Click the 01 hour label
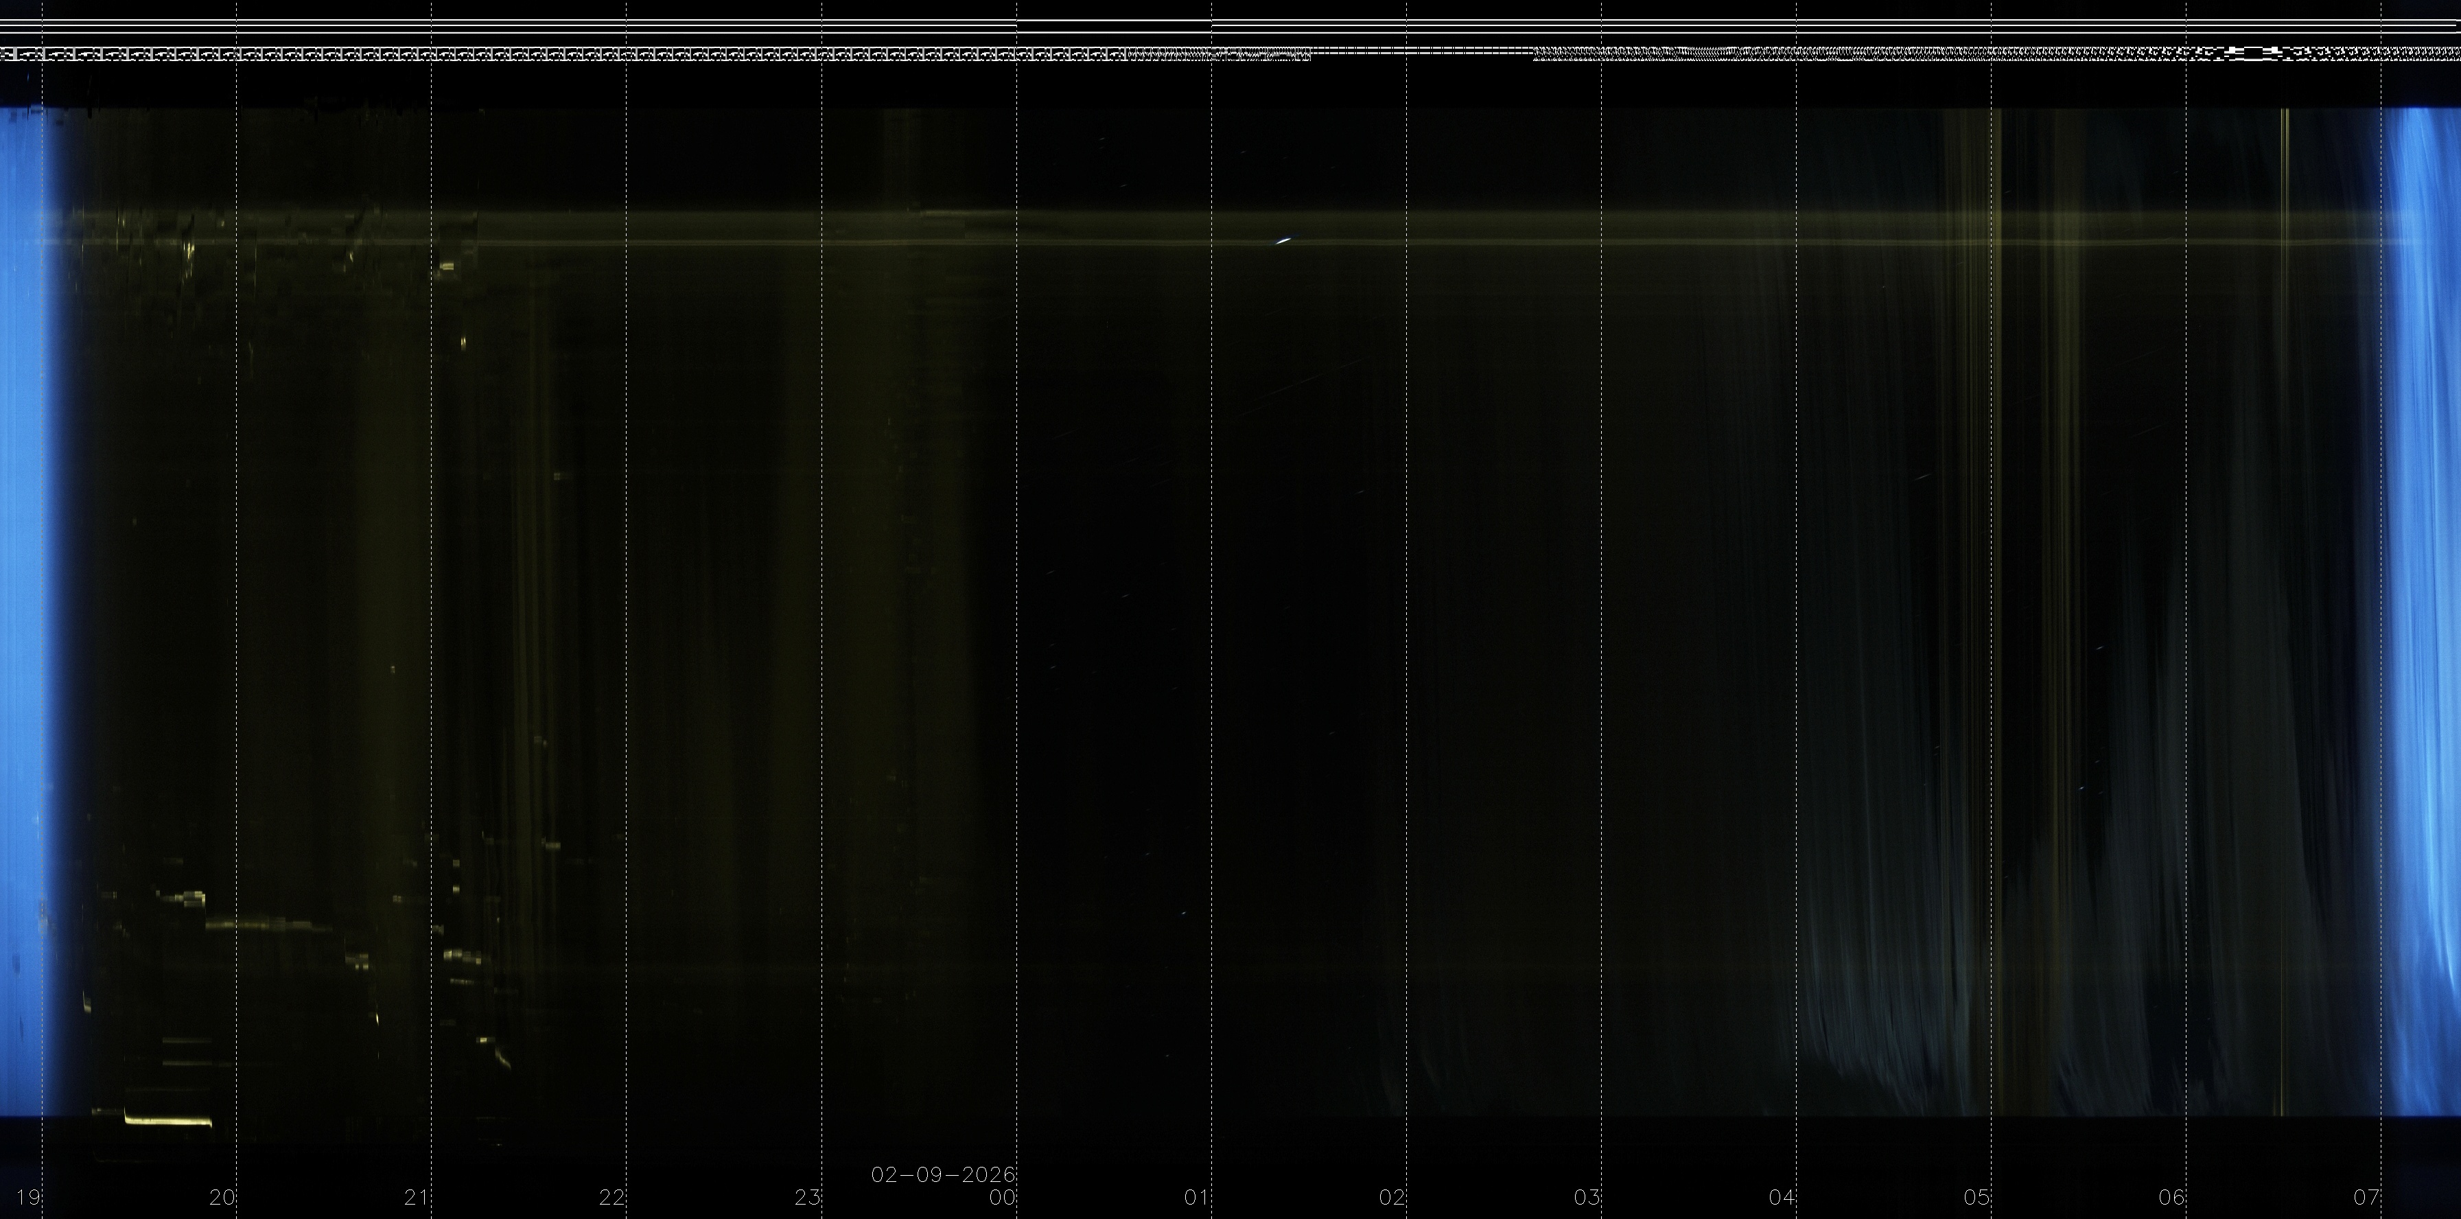2461x1219 pixels. click(1197, 1198)
